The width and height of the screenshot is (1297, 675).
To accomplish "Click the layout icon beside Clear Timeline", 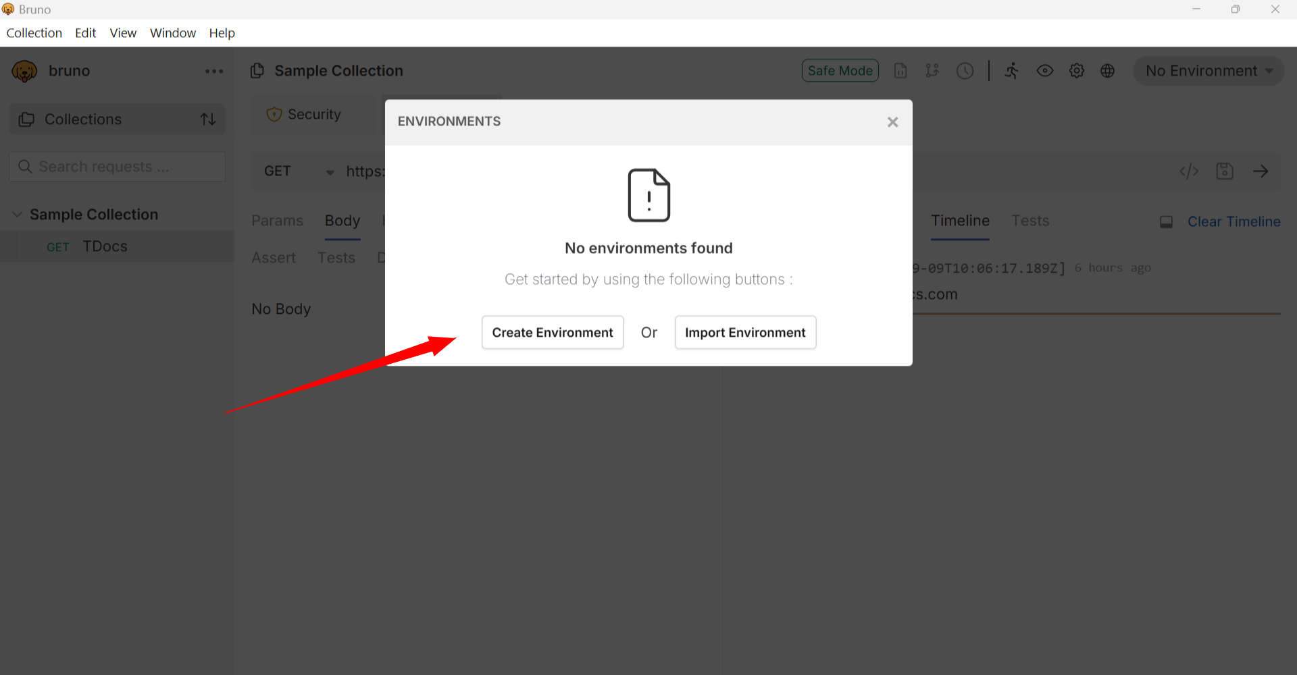I will [x=1166, y=221].
